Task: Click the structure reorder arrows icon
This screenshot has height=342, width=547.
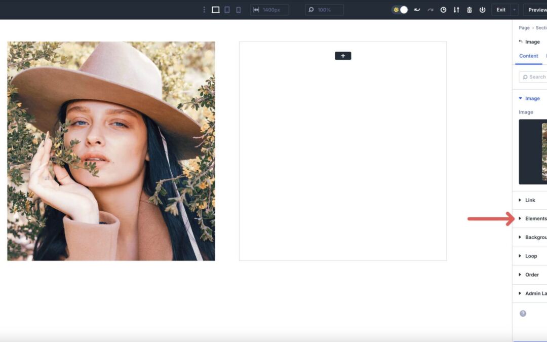Action: click(456, 10)
